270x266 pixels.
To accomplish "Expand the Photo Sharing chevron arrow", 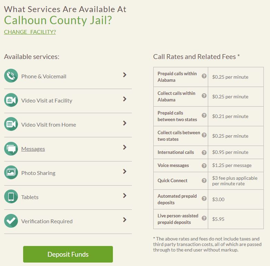I will pyautogui.click(x=125, y=171).
